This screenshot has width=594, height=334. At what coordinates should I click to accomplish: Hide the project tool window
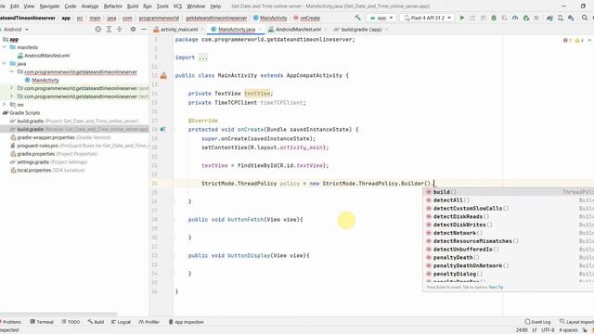coord(144,29)
